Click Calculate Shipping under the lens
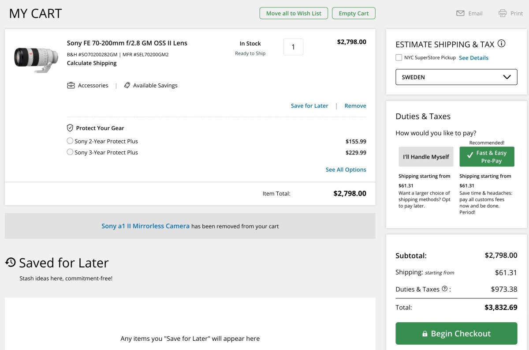 click(x=92, y=63)
